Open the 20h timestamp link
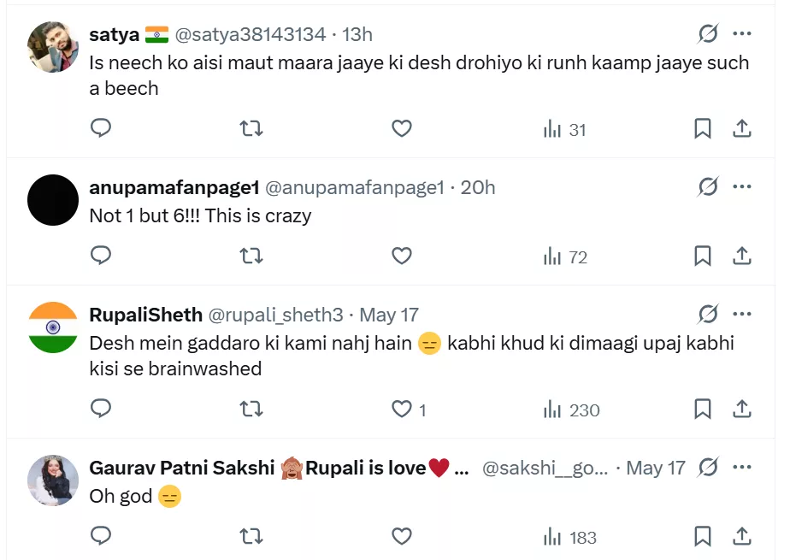 (x=478, y=187)
